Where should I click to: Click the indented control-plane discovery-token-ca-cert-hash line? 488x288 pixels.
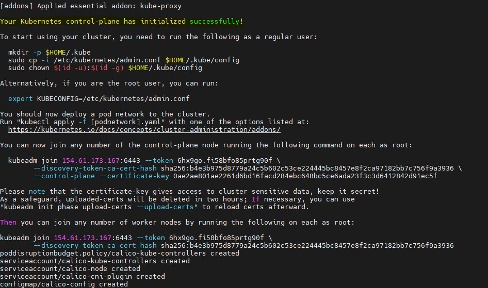click(248, 168)
